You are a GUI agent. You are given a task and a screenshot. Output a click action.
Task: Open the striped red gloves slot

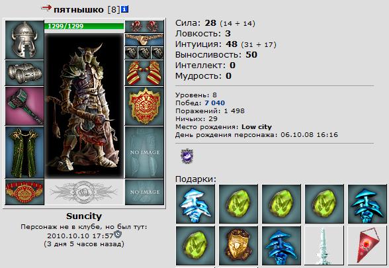(144, 73)
